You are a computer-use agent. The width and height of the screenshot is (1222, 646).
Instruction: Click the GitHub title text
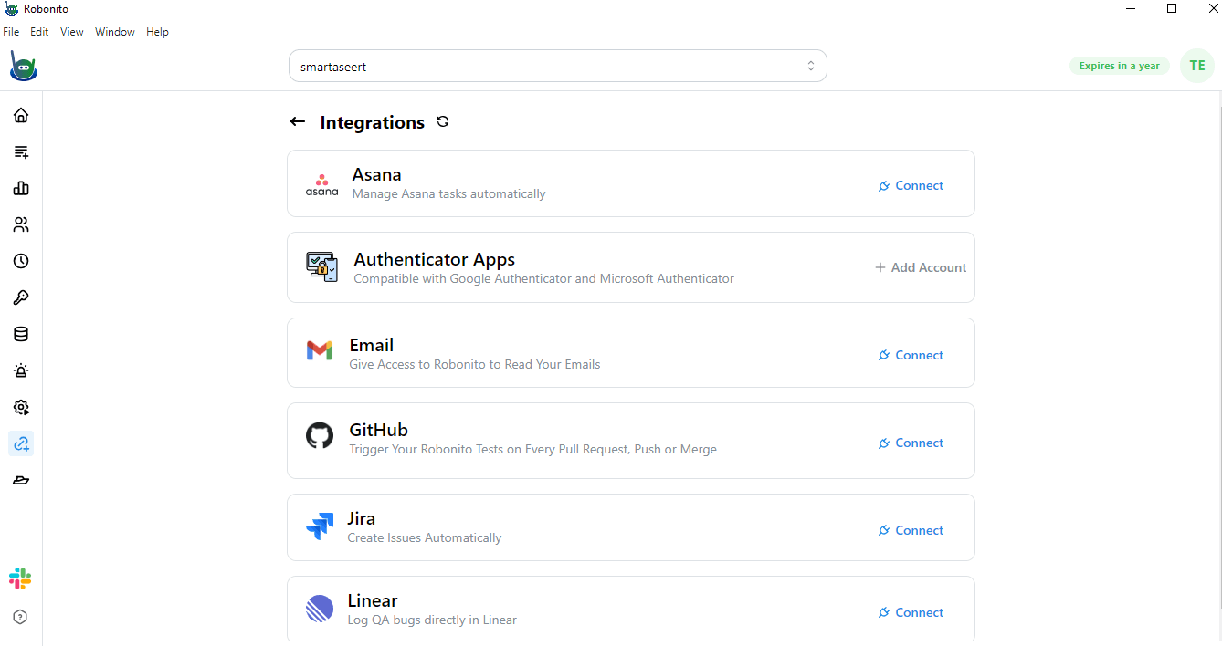pyautogui.click(x=379, y=430)
